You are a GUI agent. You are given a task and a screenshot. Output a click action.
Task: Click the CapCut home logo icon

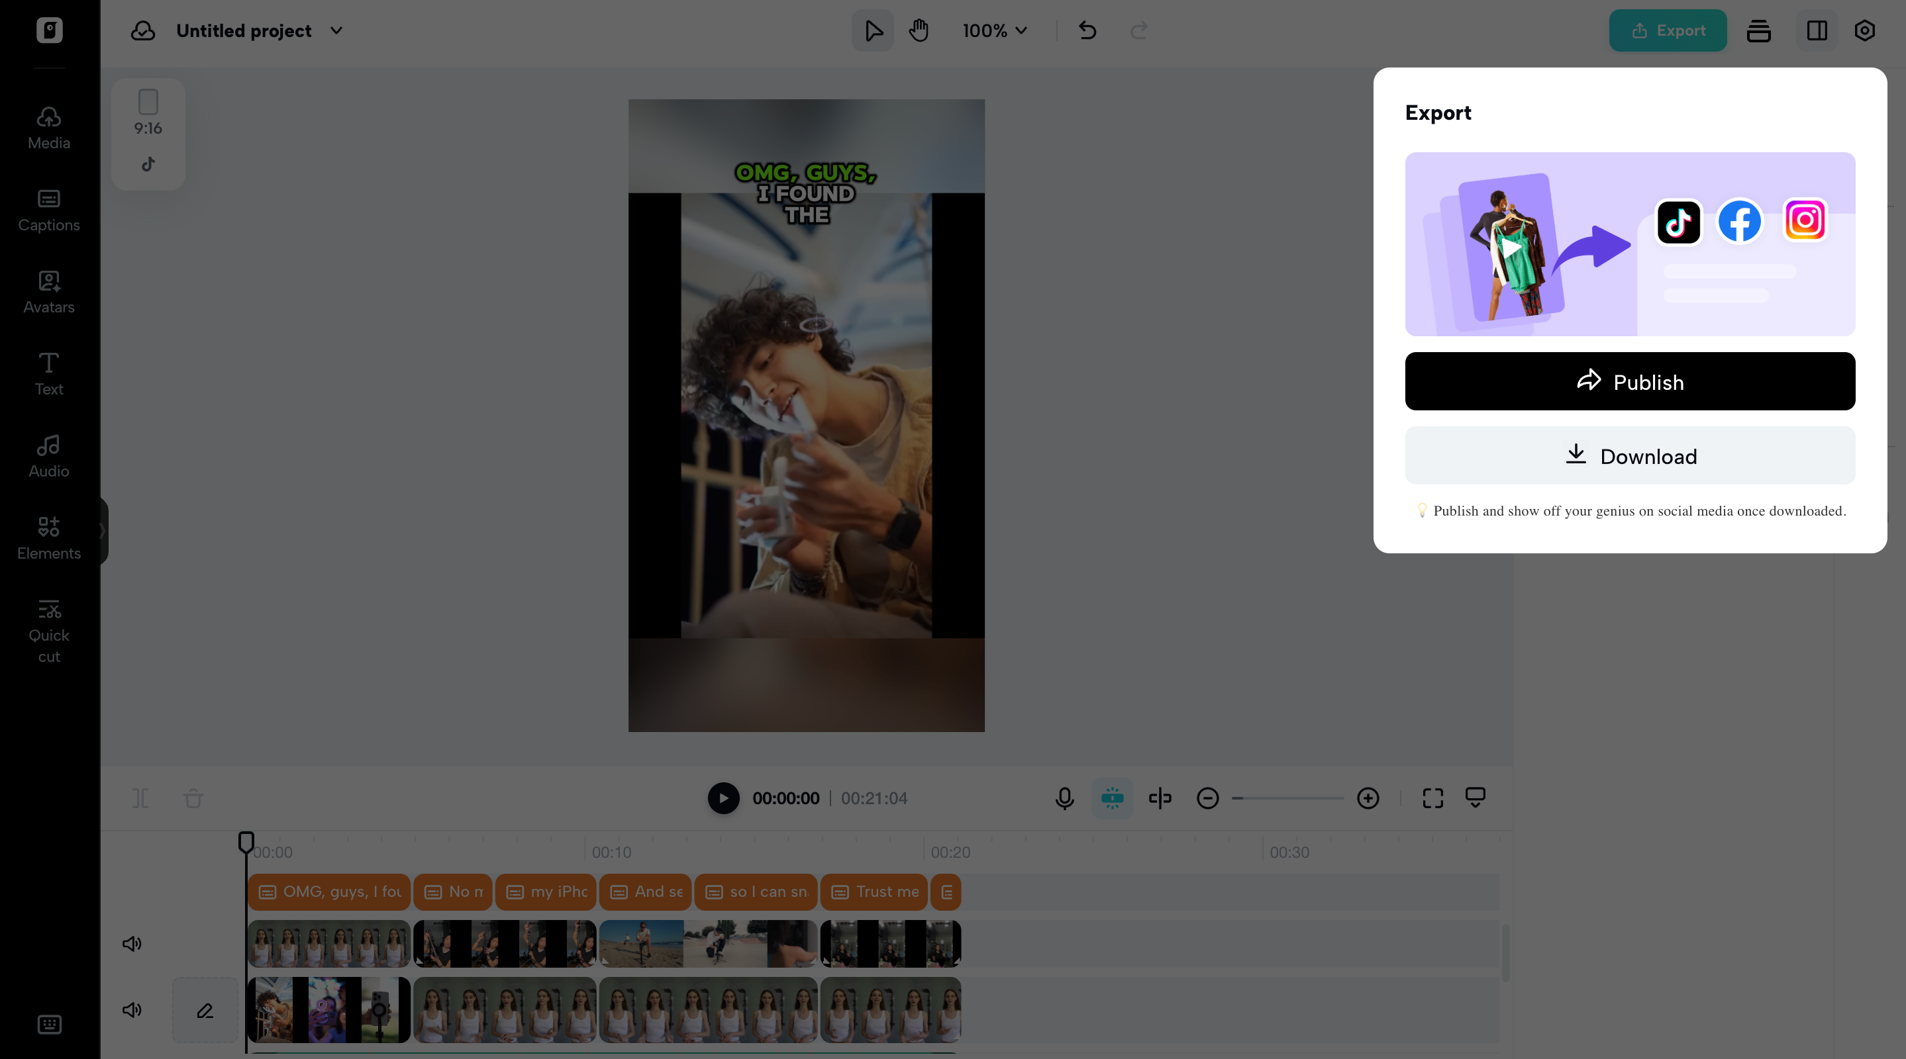point(50,30)
